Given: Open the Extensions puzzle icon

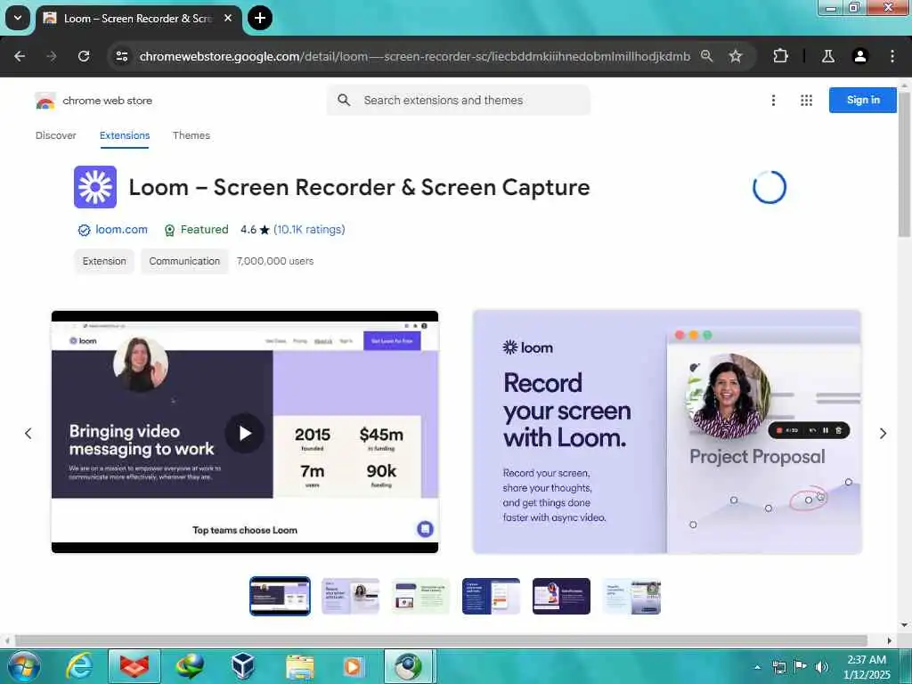Looking at the screenshot, I should [780, 56].
